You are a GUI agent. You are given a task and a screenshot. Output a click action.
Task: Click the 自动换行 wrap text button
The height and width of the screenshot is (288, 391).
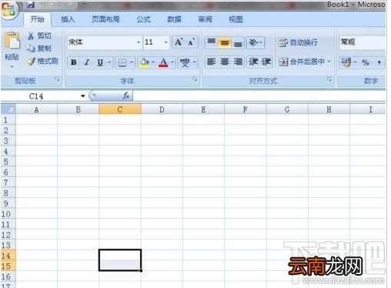298,42
